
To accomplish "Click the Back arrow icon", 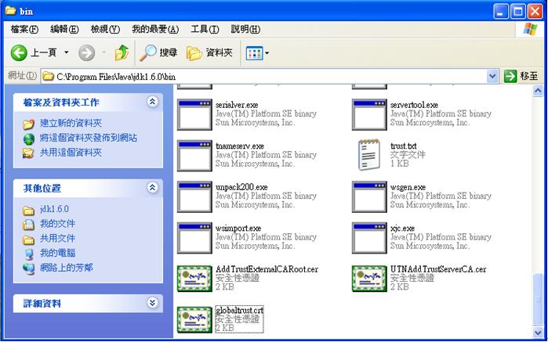I will (19, 53).
